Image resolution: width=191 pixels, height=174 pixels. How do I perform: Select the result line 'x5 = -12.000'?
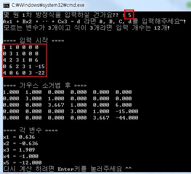tap(22, 163)
